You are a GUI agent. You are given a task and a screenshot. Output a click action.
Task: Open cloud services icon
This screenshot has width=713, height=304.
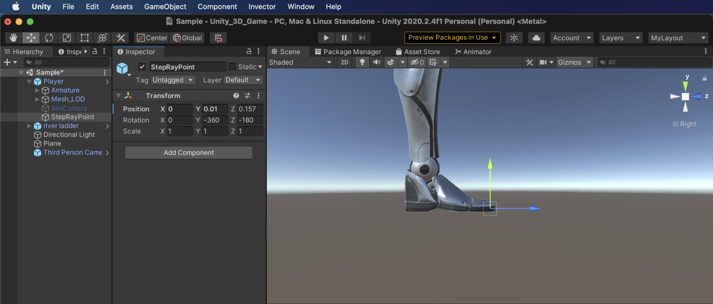click(537, 38)
